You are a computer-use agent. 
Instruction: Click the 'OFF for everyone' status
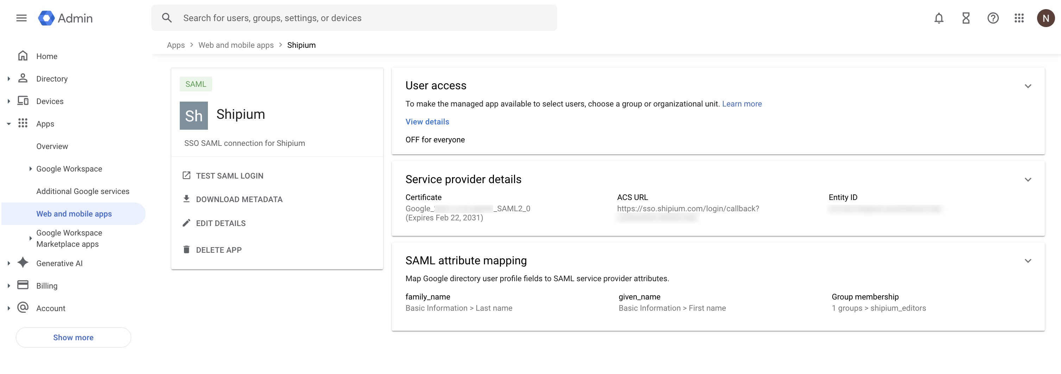point(435,140)
